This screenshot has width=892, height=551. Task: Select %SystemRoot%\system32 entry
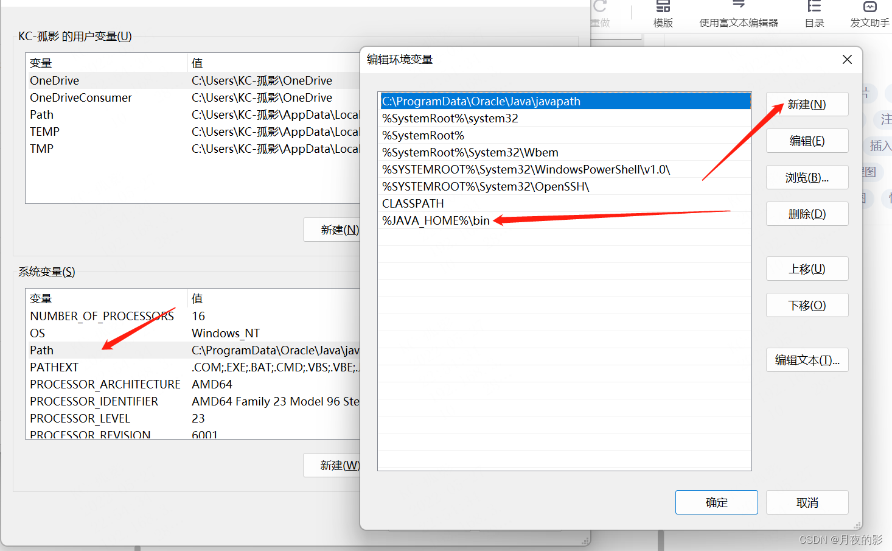click(x=565, y=118)
